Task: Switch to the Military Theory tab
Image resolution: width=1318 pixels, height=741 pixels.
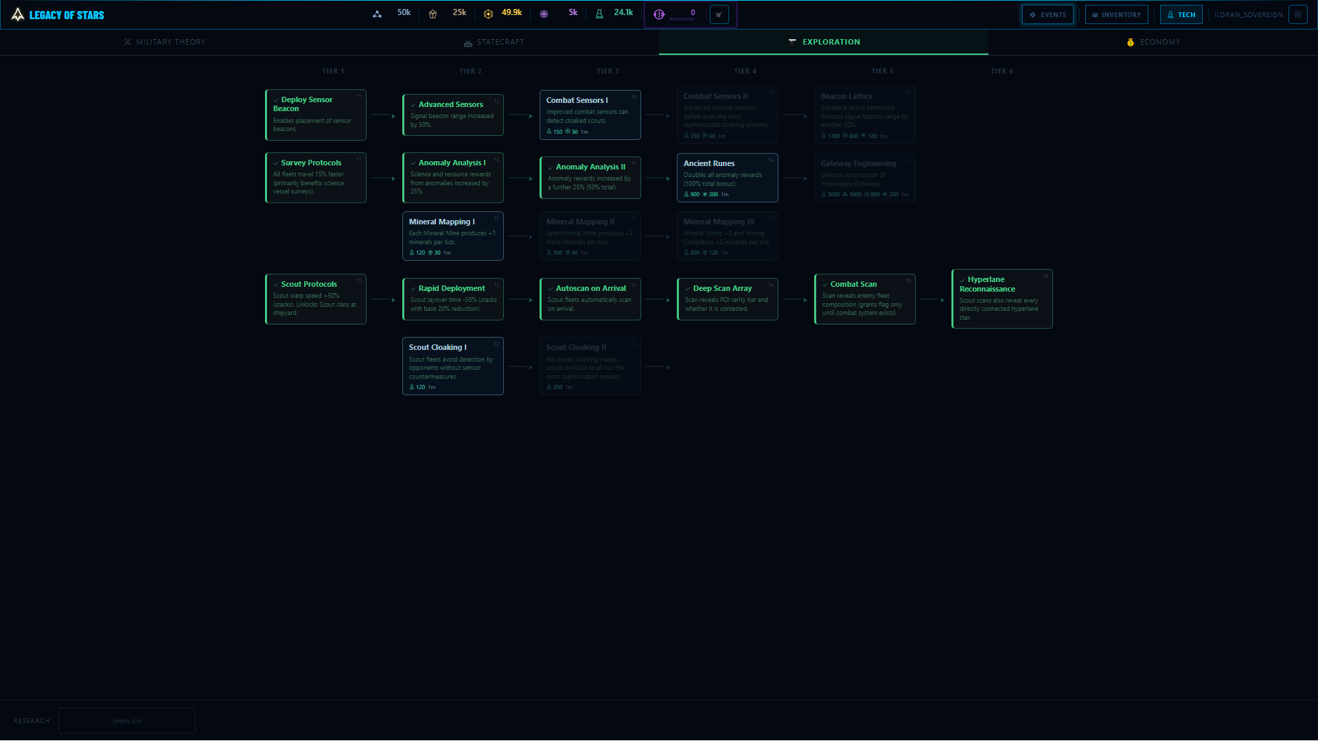Action: [165, 42]
